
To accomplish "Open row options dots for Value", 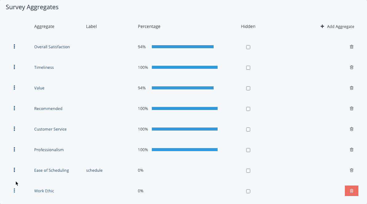I will coord(14,88).
